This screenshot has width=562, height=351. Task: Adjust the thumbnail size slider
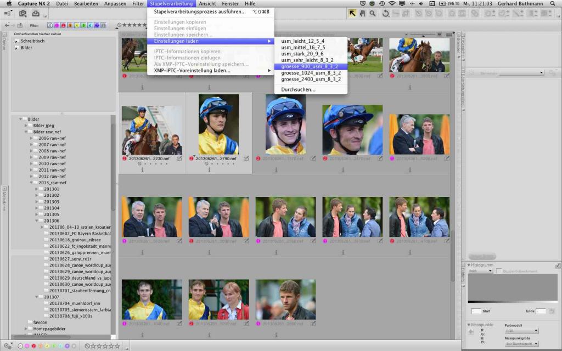tap(424, 35)
